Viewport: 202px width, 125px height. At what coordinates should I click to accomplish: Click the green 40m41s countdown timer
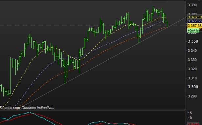[x=193, y=31]
